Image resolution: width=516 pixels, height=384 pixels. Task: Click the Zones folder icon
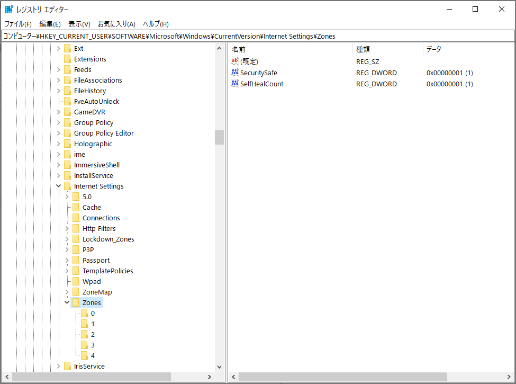click(x=76, y=302)
